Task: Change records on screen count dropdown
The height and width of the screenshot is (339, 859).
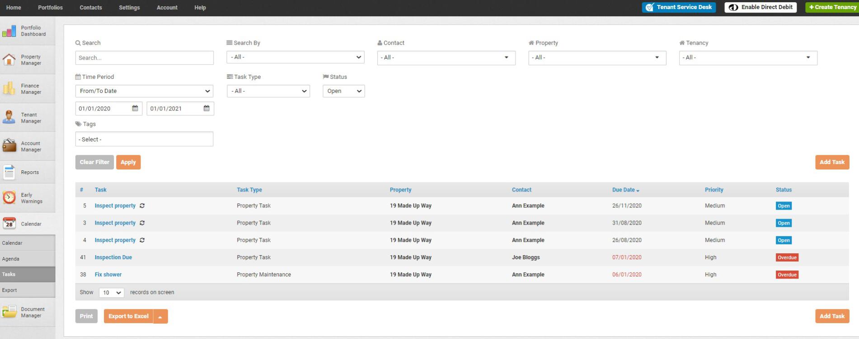Action: (112, 293)
